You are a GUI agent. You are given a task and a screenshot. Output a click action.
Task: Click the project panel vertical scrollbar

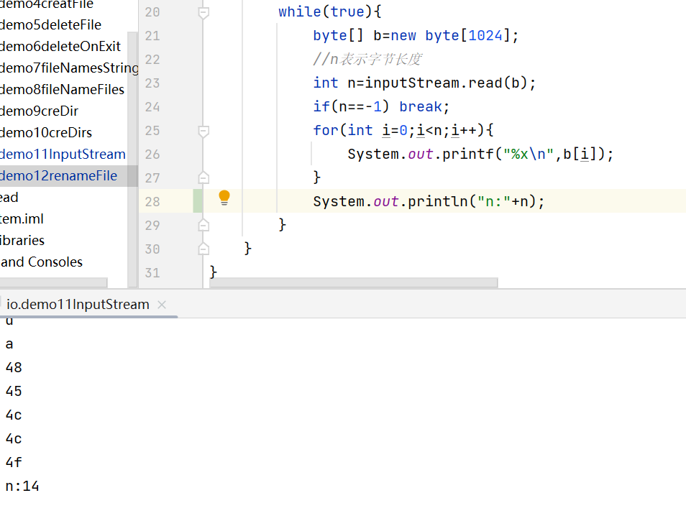[132, 160]
